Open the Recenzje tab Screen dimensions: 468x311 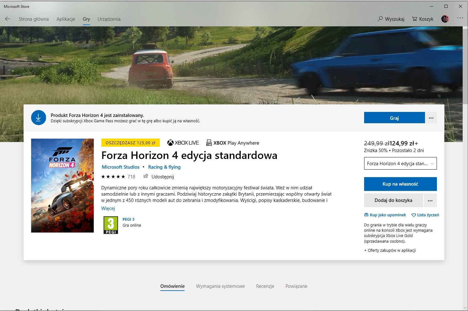265,286
